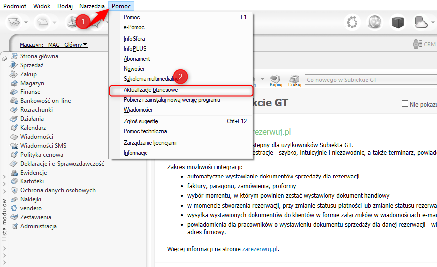The image size is (437, 267).
Task: Click the 'Co nowego w Subiekcie GT' field
Action: point(371,80)
